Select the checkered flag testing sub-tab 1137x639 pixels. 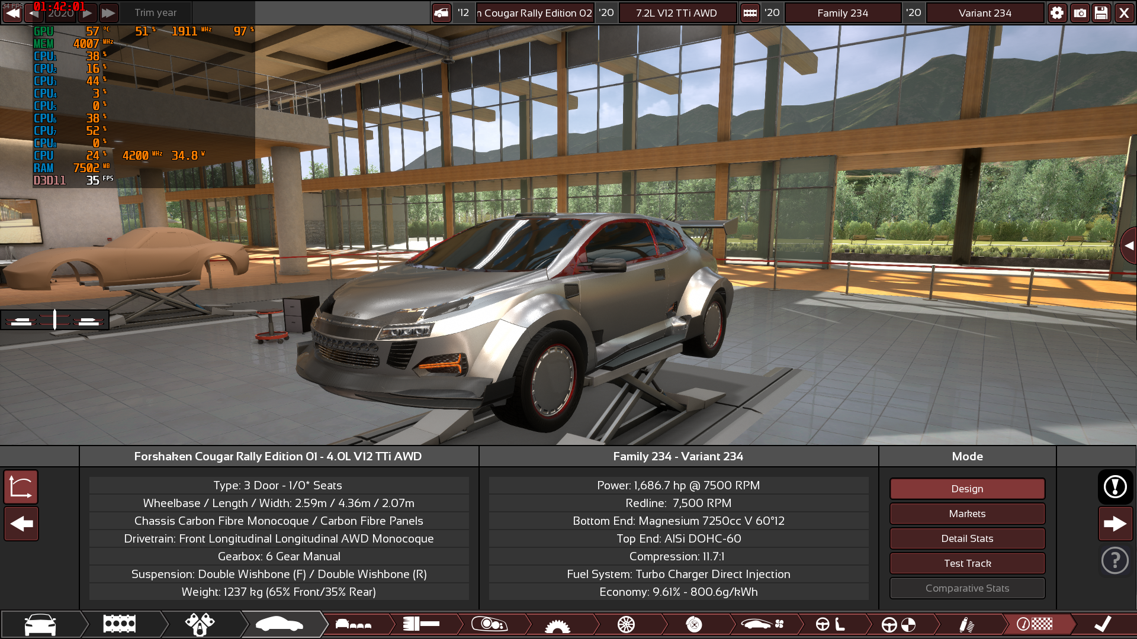tap(1035, 624)
